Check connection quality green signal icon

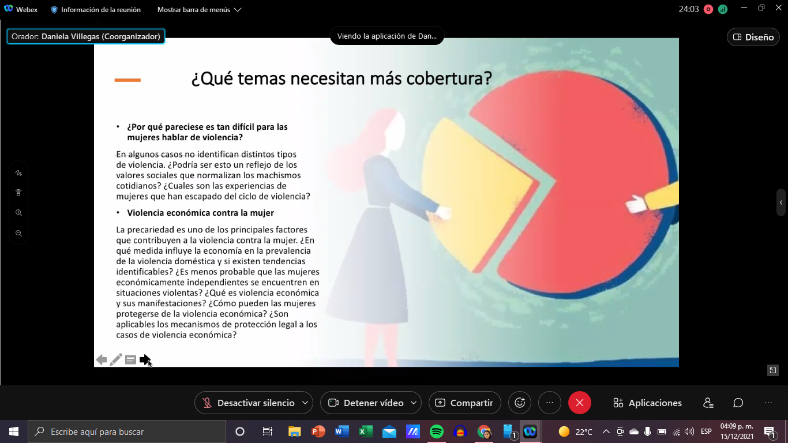pyautogui.click(x=723, y=9)
